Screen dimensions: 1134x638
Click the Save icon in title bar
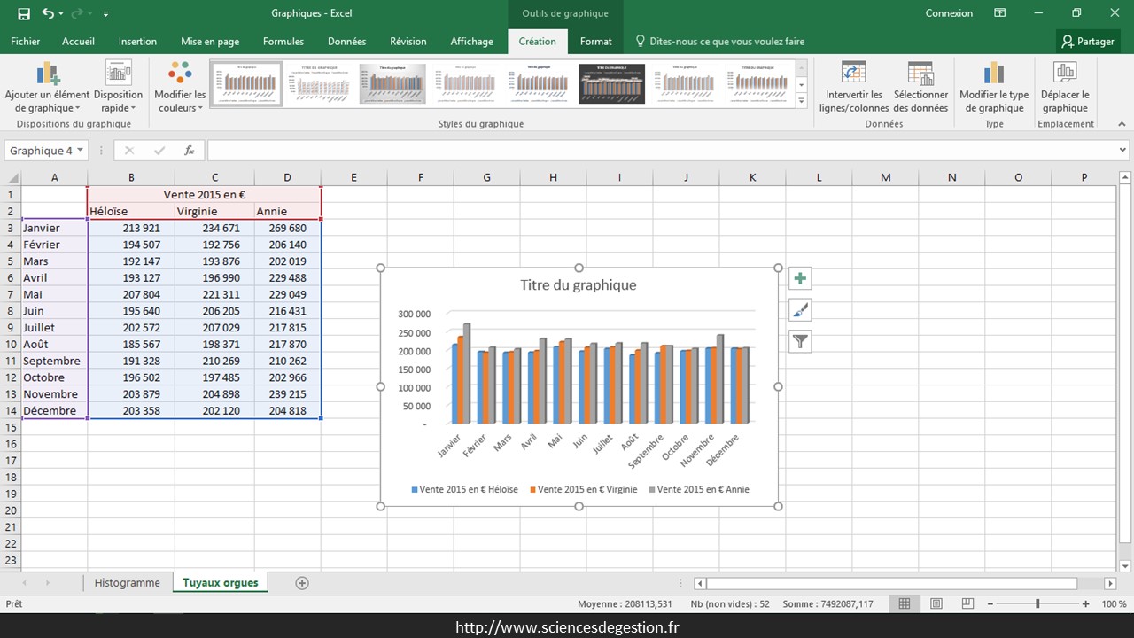(24, 13)
